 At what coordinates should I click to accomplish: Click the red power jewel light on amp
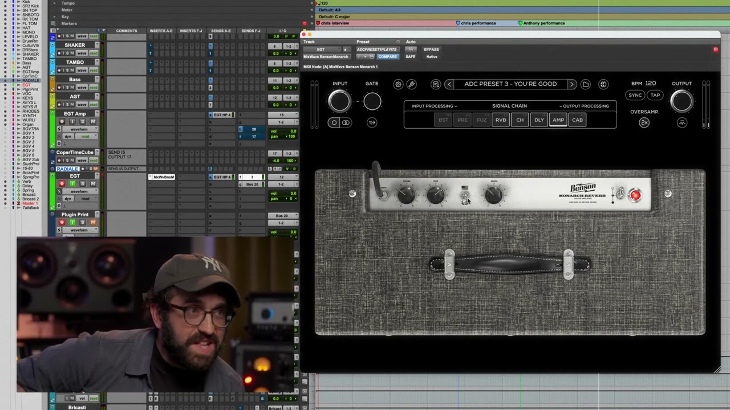[635, 196]
